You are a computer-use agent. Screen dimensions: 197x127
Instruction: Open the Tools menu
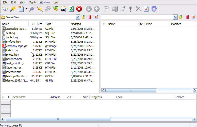[33, 2]
